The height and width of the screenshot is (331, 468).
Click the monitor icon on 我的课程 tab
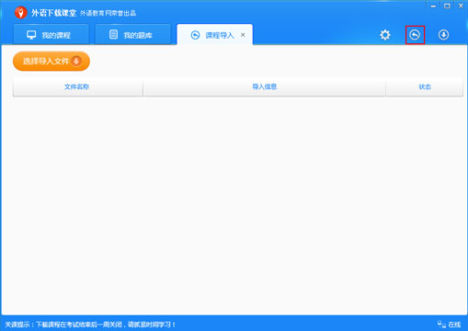[x=31, y=35]
